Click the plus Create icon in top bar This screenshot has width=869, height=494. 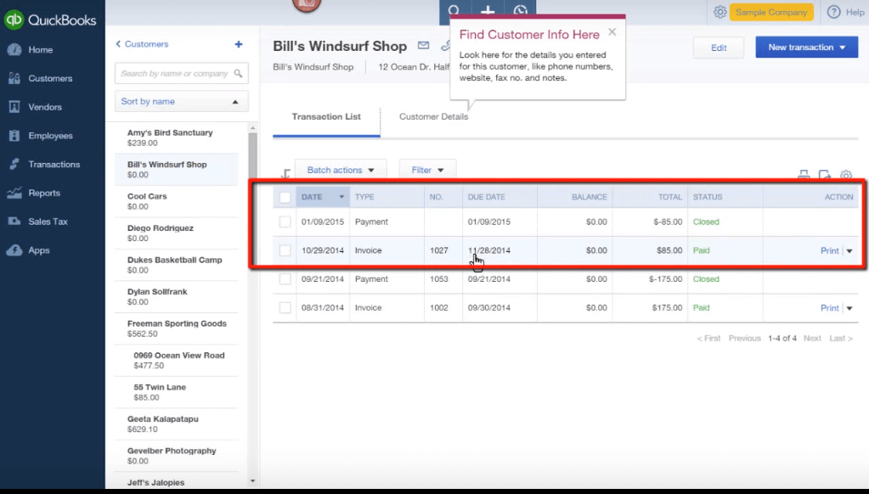[488, 11]
